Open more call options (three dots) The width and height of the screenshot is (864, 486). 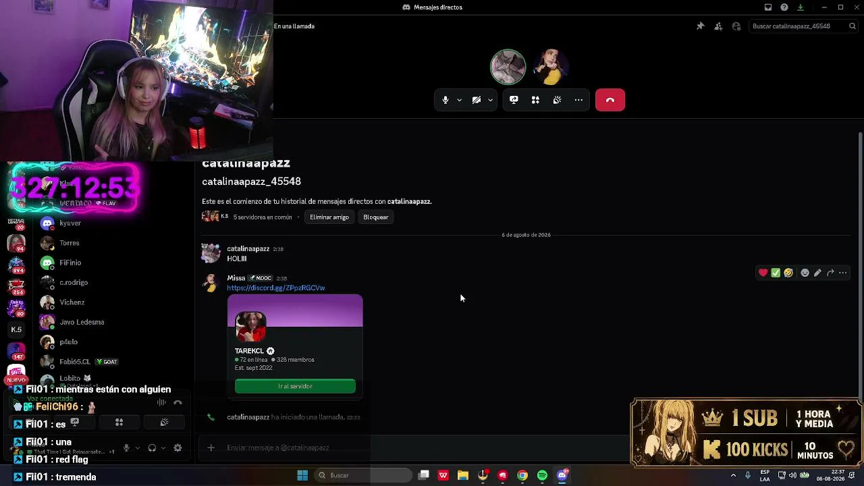click(x=578, y=100)
